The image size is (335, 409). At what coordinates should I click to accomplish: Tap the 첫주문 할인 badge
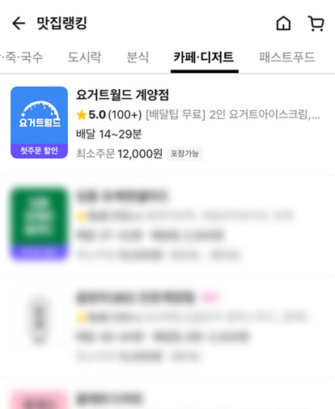[x=39, y=151]
